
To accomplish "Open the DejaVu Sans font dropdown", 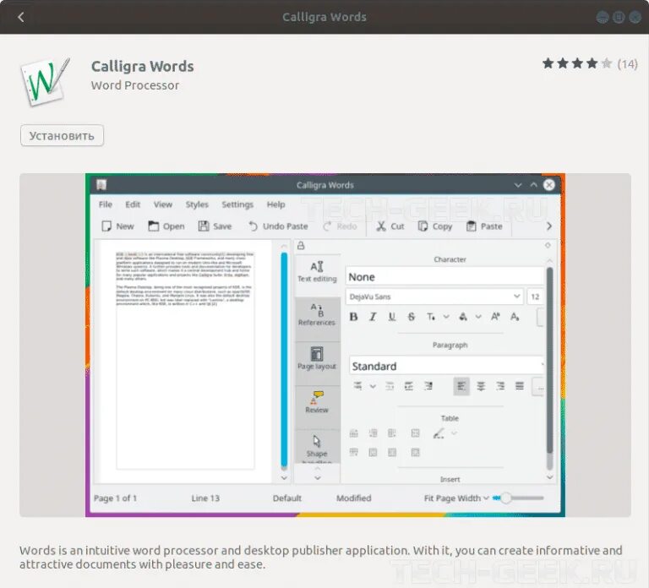I will click(434, 297).
